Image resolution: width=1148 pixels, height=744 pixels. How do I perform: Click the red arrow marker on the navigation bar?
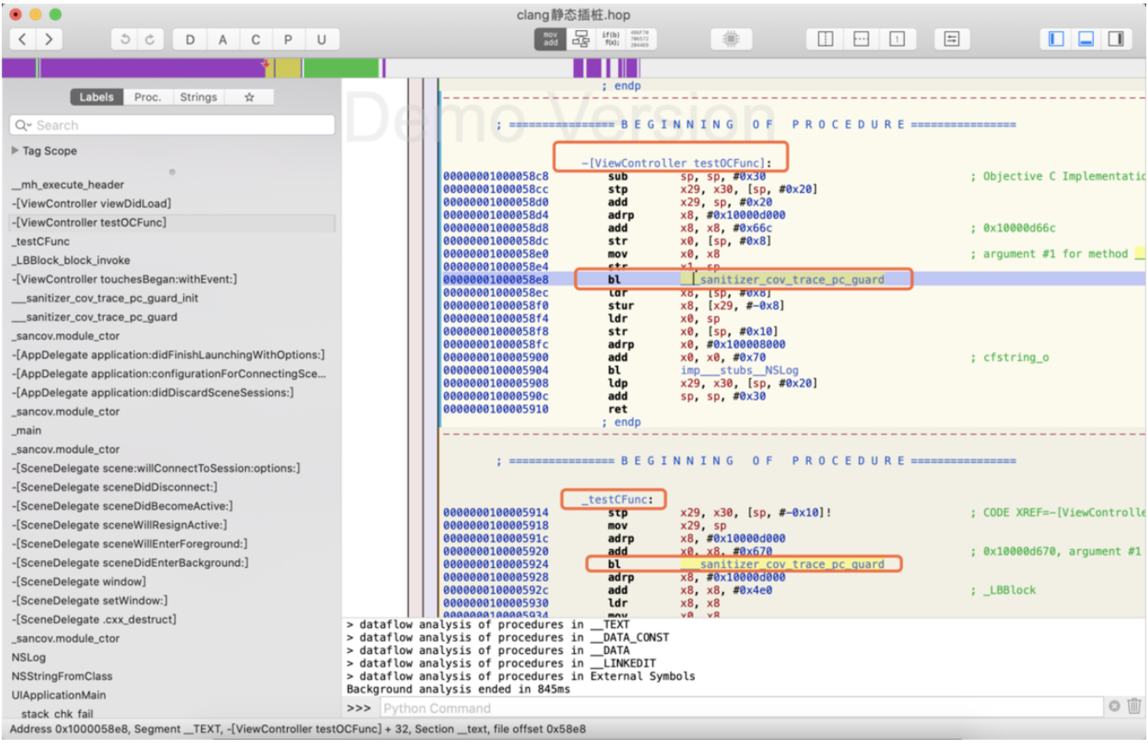pos(265,64)
